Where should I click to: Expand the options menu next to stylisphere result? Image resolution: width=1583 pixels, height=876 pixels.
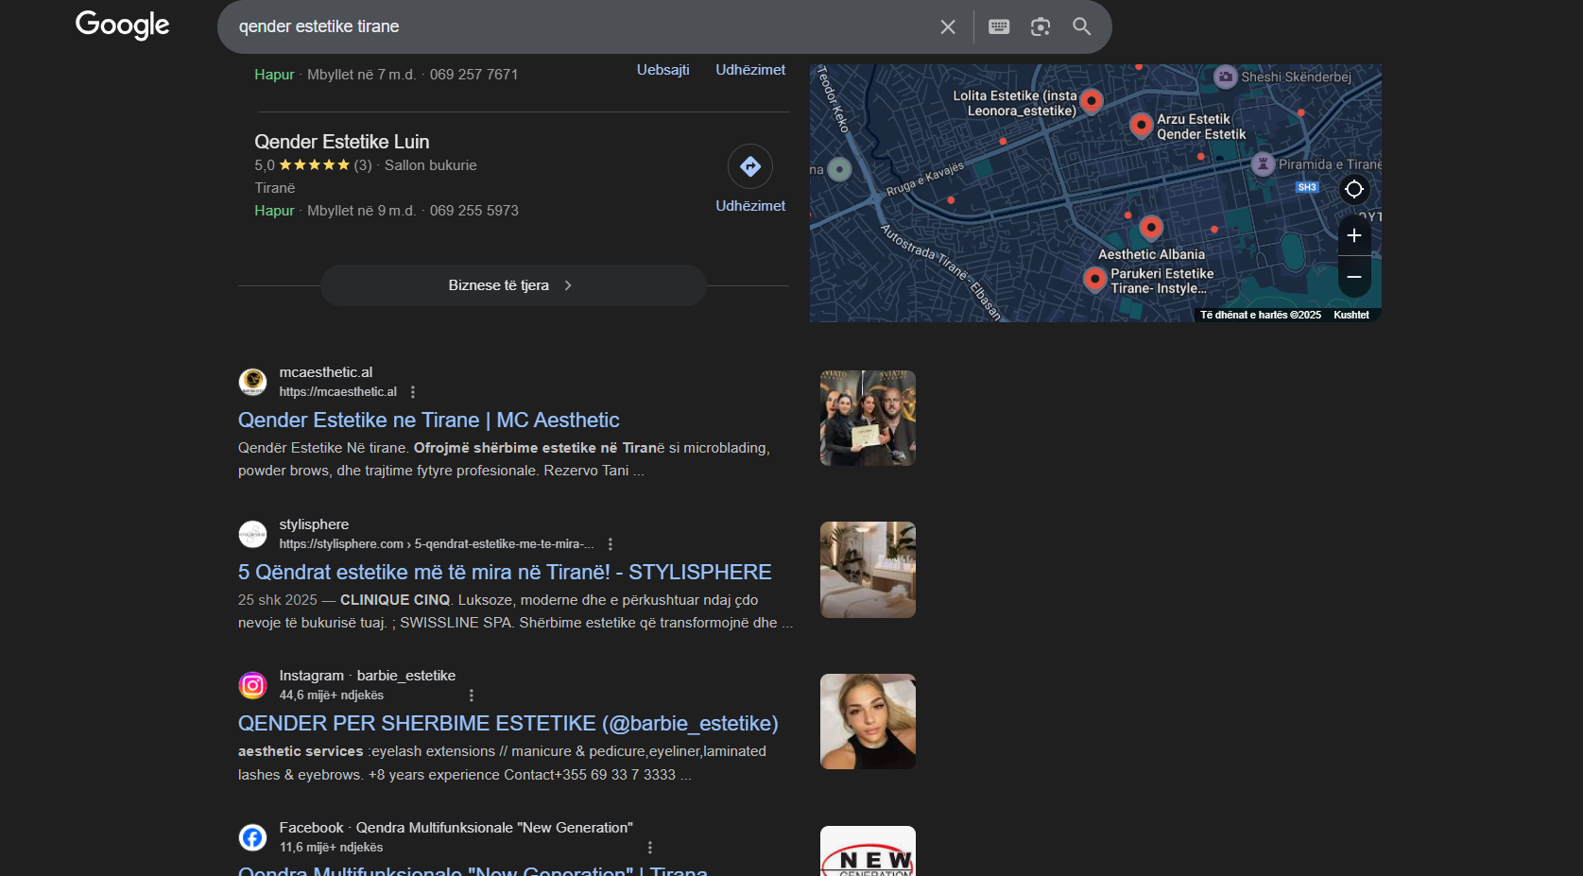click(x=611, y=543)
